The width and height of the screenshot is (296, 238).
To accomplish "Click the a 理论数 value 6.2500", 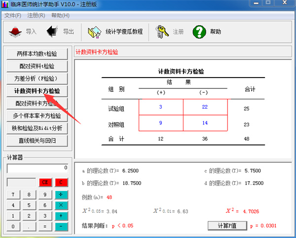I will click(130, 171).
